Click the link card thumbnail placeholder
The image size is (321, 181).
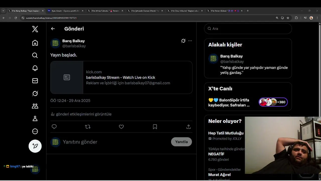[x=67, y=77]
